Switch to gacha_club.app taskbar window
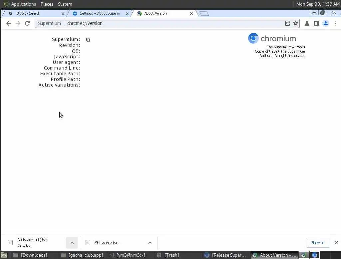The height and width of the screenshot is (259, 341). [x=82, y=255]
